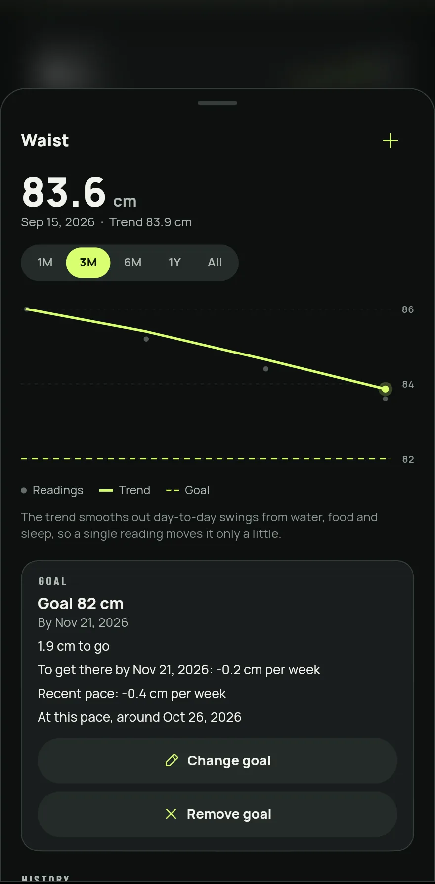Tap the Goal 82 cm heading
435x884 pixels.
[x=81, y=604]
